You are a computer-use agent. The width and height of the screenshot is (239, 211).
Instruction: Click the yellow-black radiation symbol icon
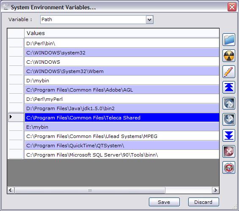pos(229,56)
